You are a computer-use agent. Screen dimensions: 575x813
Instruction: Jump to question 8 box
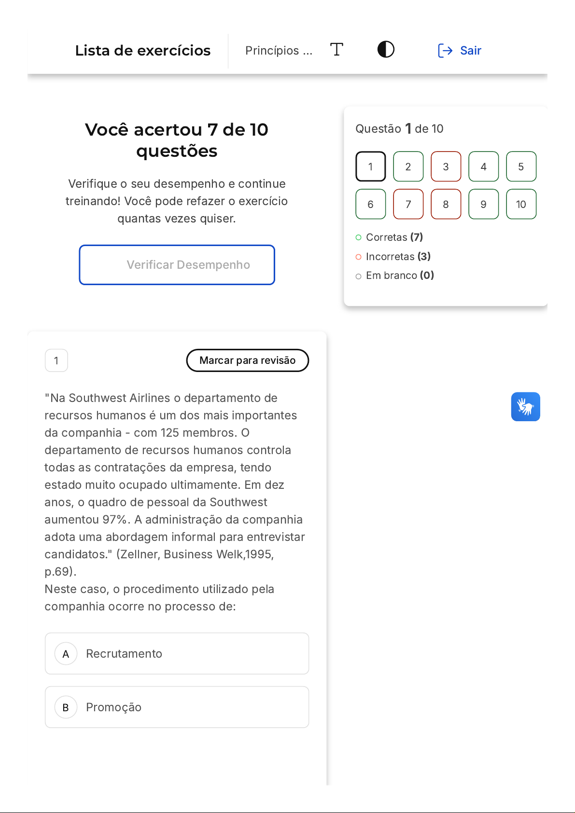pos(446,205)
